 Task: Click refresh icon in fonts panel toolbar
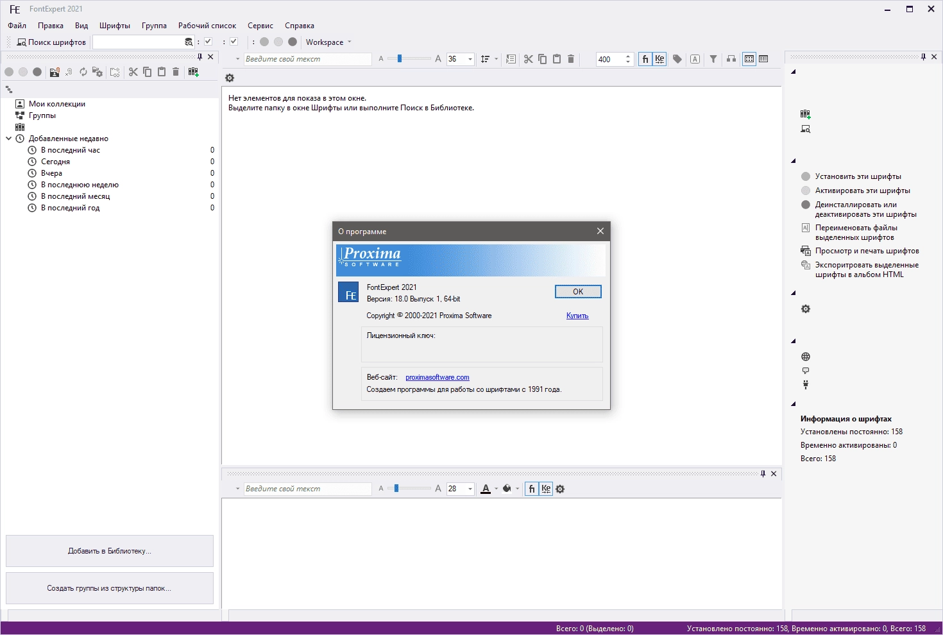coord(83,72)
